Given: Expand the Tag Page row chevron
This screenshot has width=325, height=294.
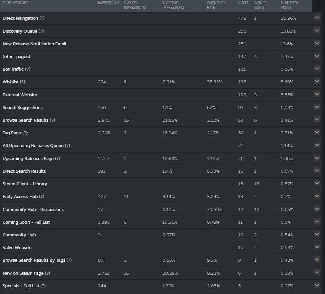Looking at the screenshot, I should (317, 132).
